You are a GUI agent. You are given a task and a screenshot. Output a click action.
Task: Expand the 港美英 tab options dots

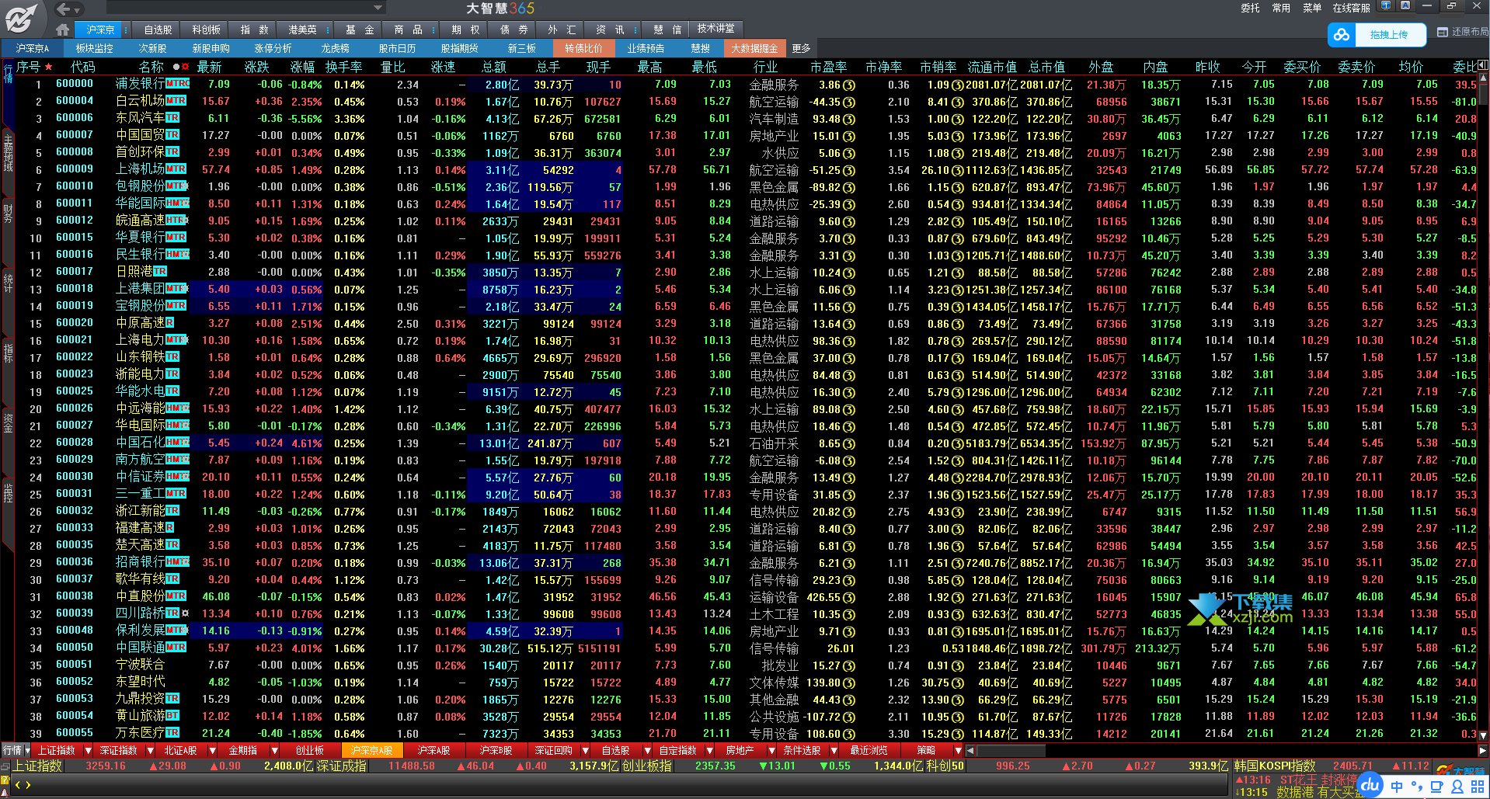(327, 30)
